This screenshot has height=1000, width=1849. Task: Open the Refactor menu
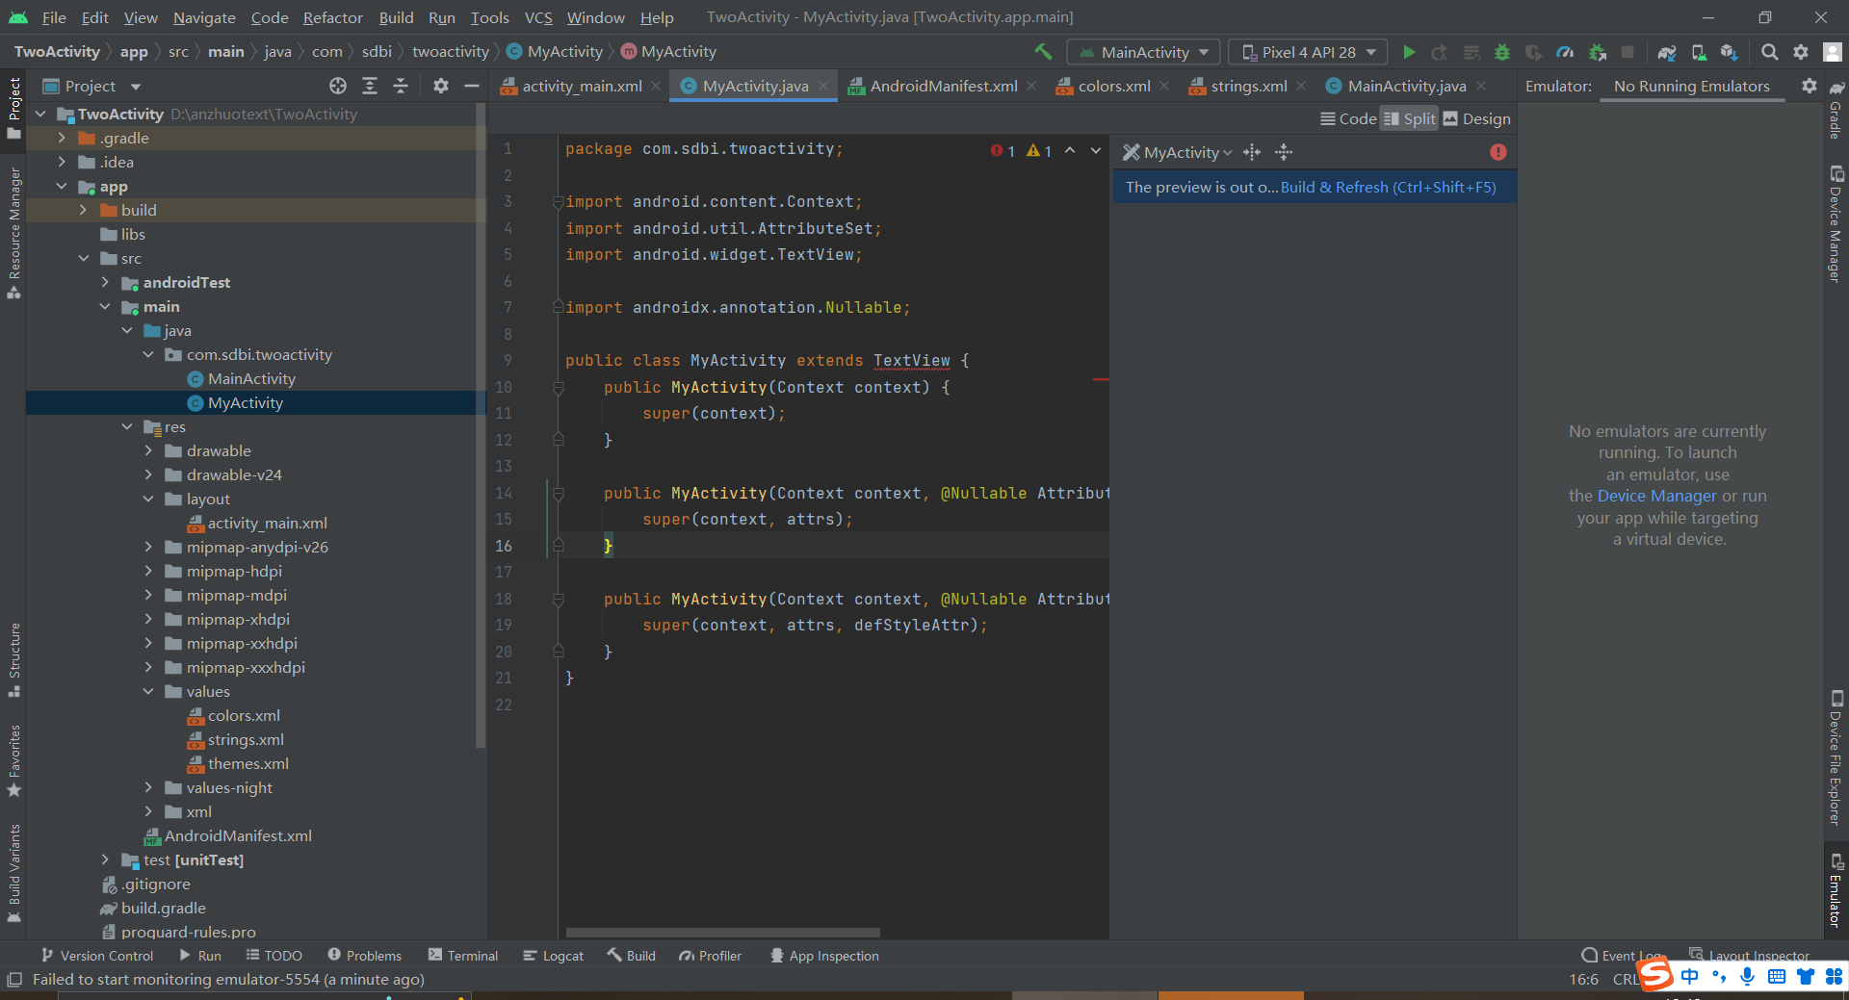[x=332, y=17]
